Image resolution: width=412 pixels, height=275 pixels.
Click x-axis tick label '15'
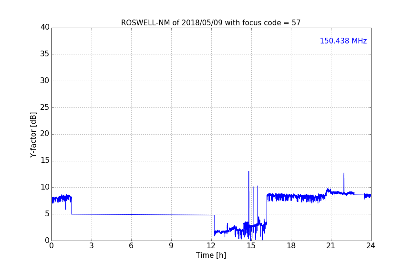[251, 246]
